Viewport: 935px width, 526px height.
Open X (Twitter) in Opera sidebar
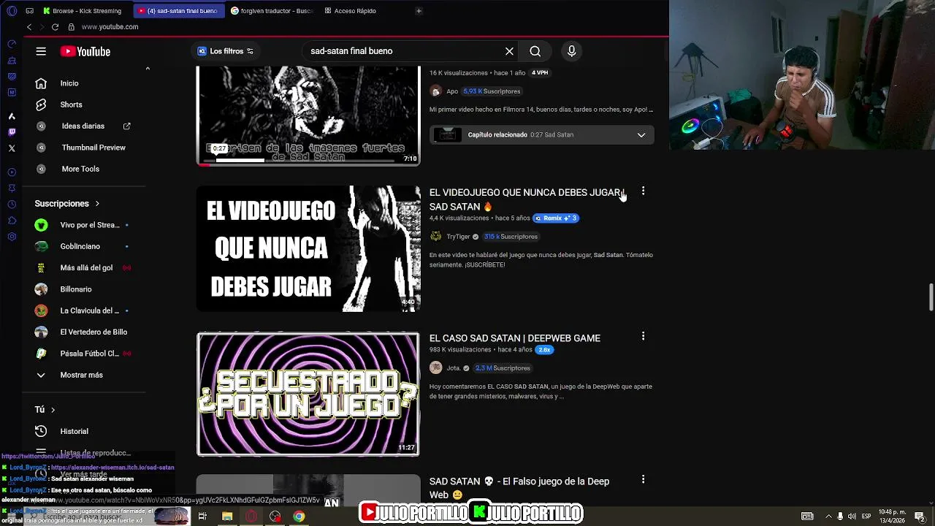(x=12, y=148)
